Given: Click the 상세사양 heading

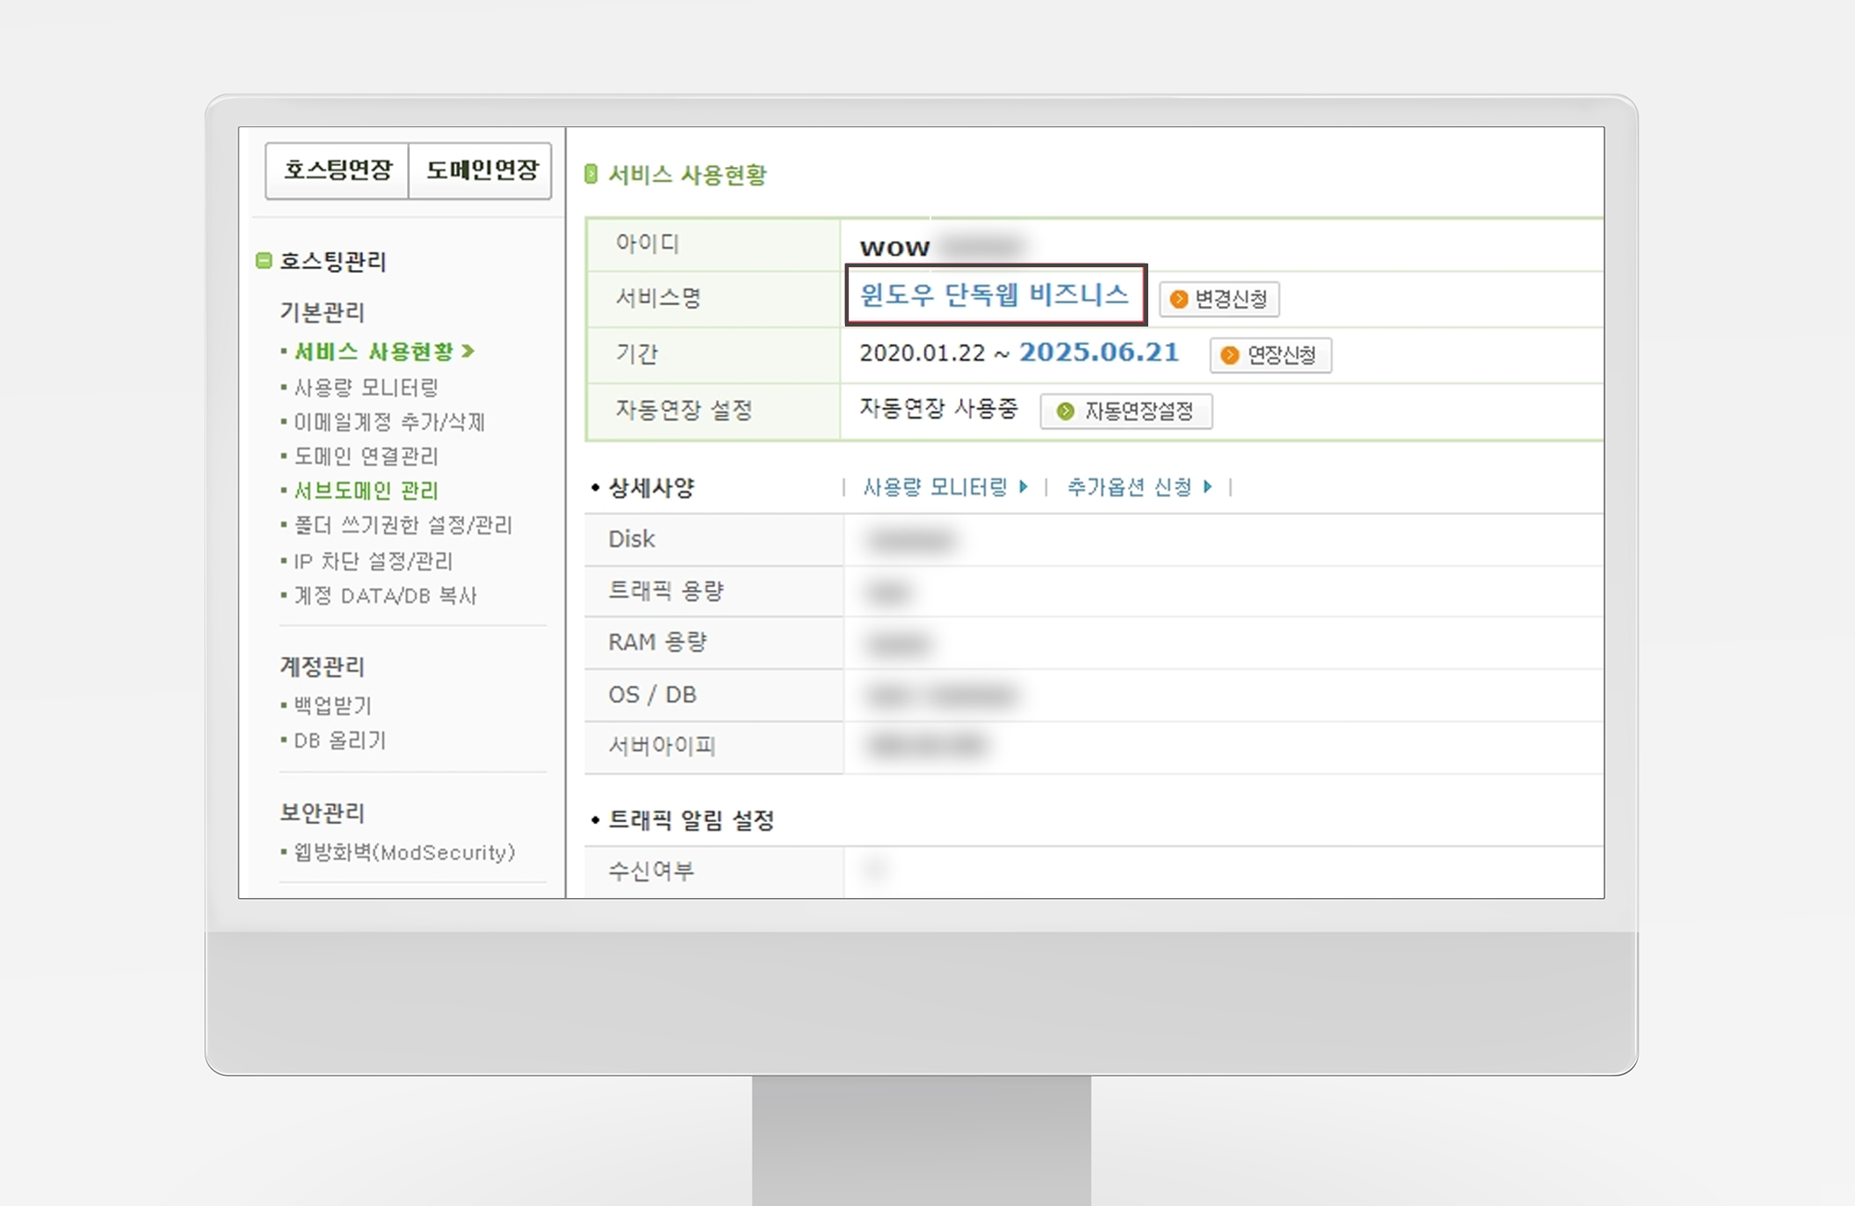Looking at the screenshot, I should (x=651, y=488).
